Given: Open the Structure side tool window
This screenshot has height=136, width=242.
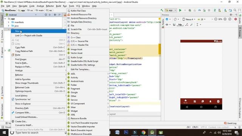Looking at the screenshot, I should [x=2, y=36].
